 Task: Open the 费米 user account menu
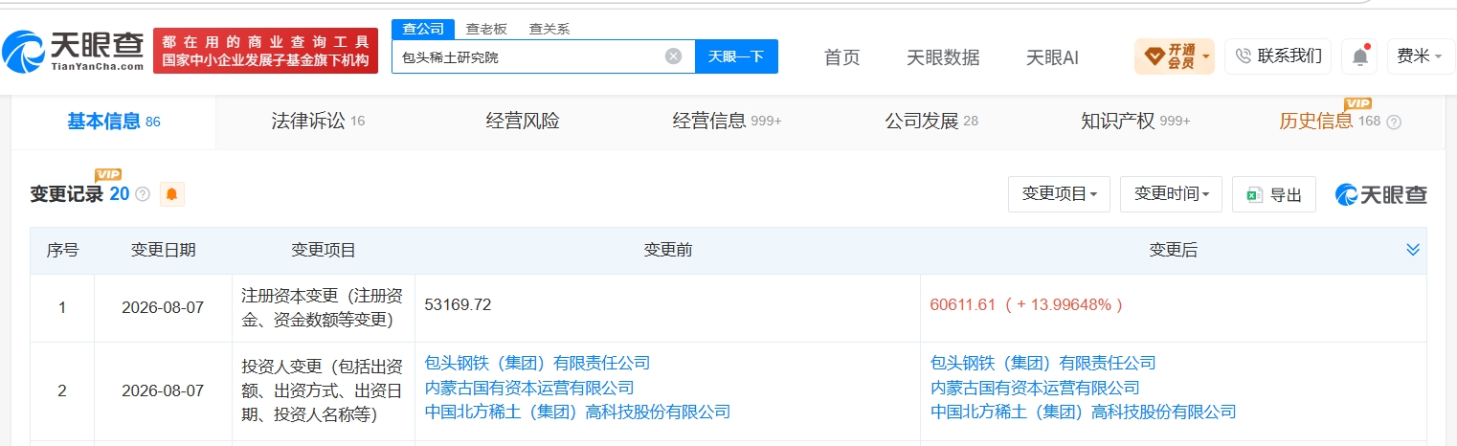[x=1421, y=56]
